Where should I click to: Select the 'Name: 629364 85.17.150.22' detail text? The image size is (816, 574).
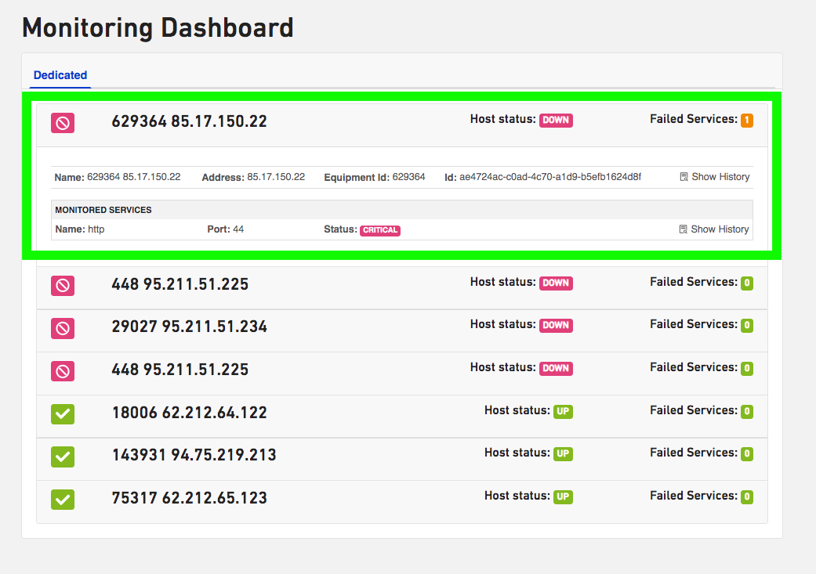(x=117, y=177)
